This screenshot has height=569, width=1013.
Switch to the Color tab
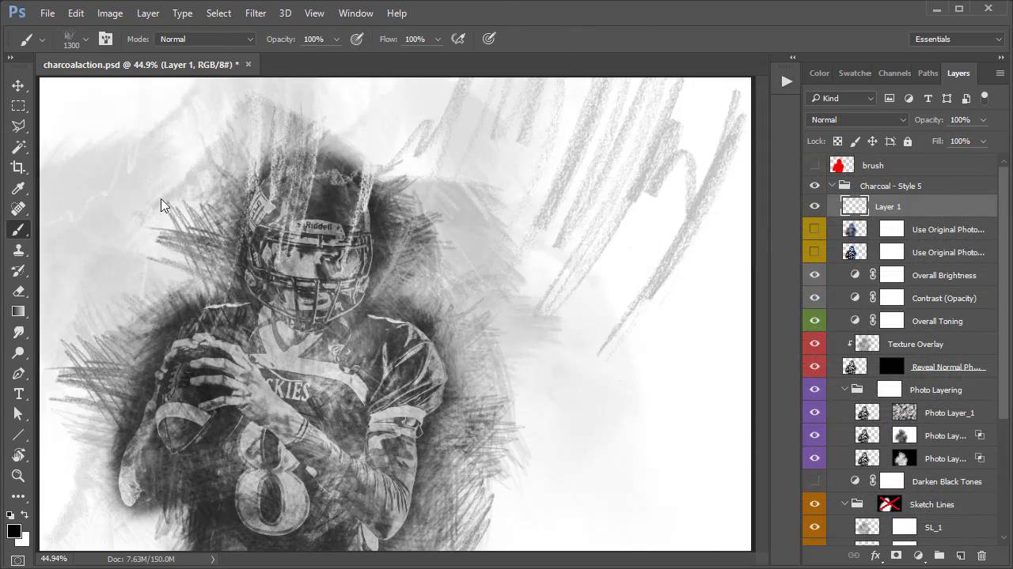point(819,73)
